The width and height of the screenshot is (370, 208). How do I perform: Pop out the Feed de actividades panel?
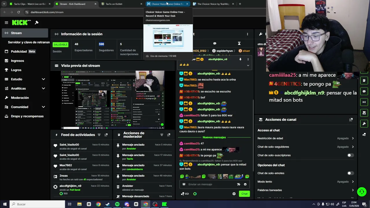click(x=106, y=135)
